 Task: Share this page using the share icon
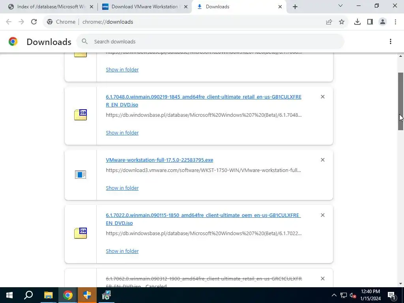(x=329, y=22)
